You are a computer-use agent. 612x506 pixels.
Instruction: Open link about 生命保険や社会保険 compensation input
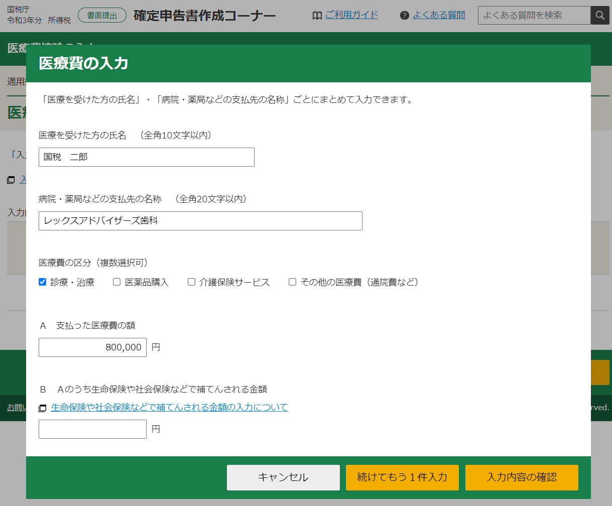(169, 407)
